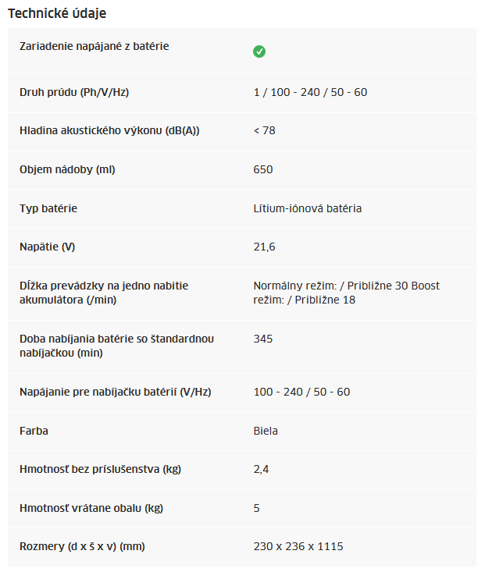Select the Technické údaje heading
The height and width of the screenshot is (579, 485).
tap(57, 13)
